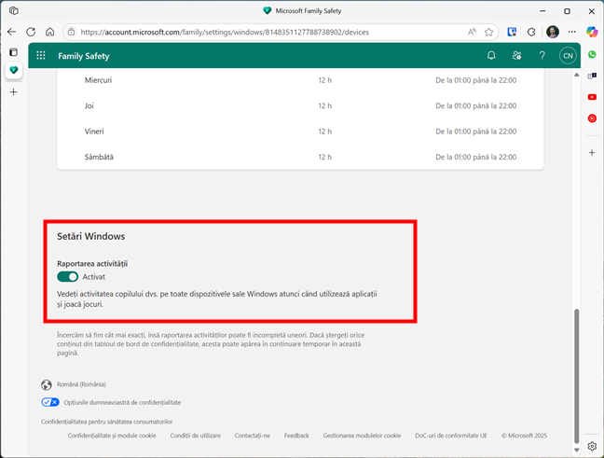Screen dimensions: 604x458
Task: Open the red circle sidebar app
Action: click(x=592, y=118)
